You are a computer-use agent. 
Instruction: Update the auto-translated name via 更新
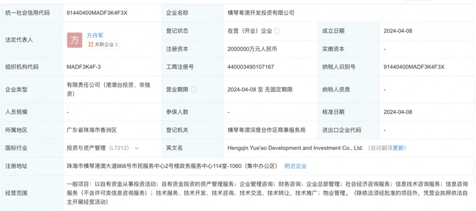[398, 148]
